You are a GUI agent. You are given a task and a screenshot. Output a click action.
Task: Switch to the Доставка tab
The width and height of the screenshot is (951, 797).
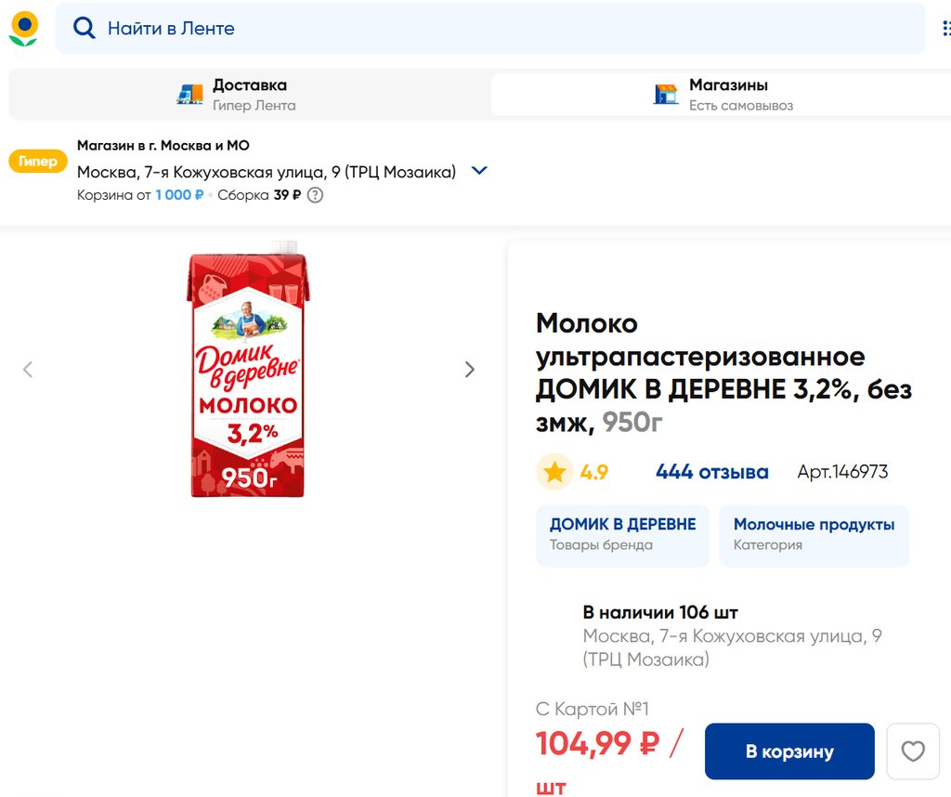[249, 94]
